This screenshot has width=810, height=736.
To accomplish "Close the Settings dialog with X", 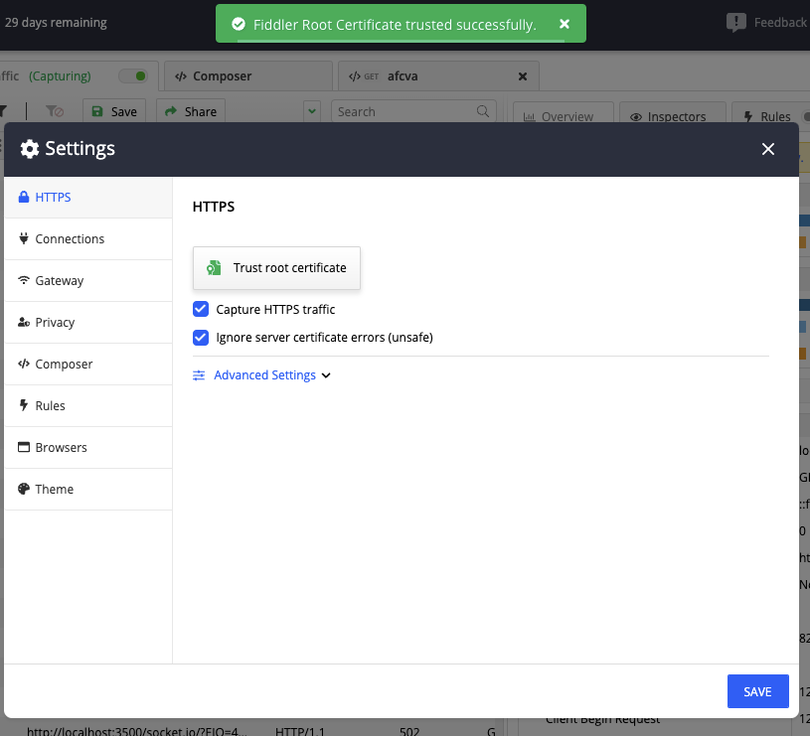I will [767, 149].
